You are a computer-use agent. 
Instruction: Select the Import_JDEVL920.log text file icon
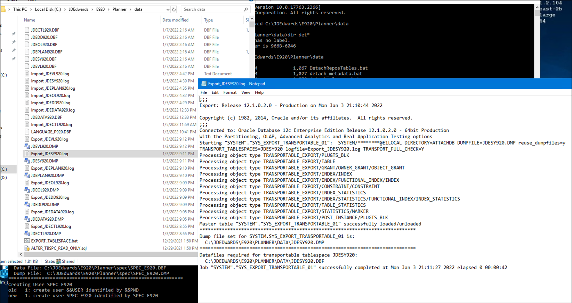click(x=27, y=74)
